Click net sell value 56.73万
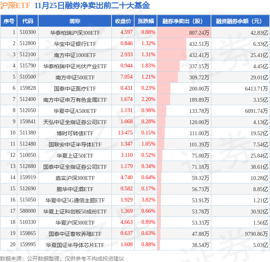This screenshot has width=270, height=262. coord(201,189)
